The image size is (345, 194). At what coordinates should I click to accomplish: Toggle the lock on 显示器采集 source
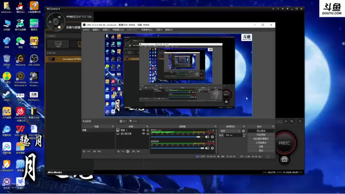(147, 134)
